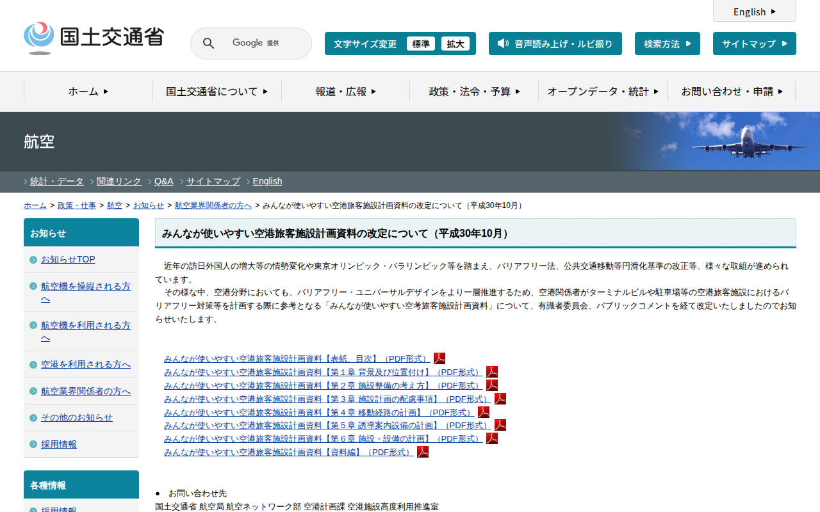Expand the お問い合わせ・申請 menu
This screenshot has width=820, height=512.
point(732,92)
